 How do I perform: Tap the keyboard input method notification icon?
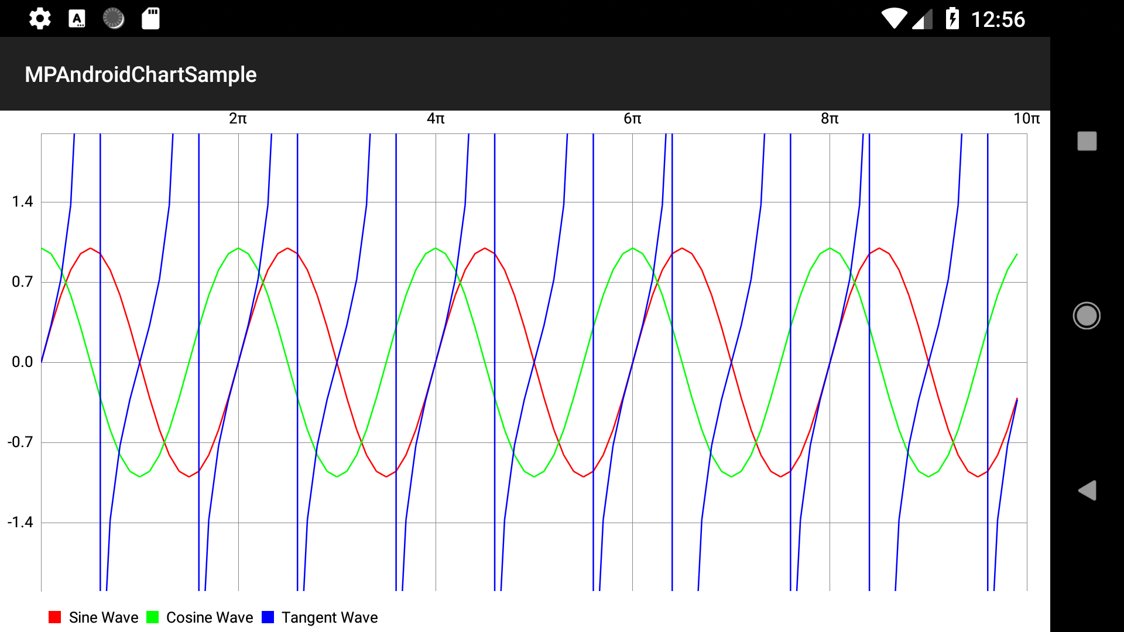[x=77, y=18]
